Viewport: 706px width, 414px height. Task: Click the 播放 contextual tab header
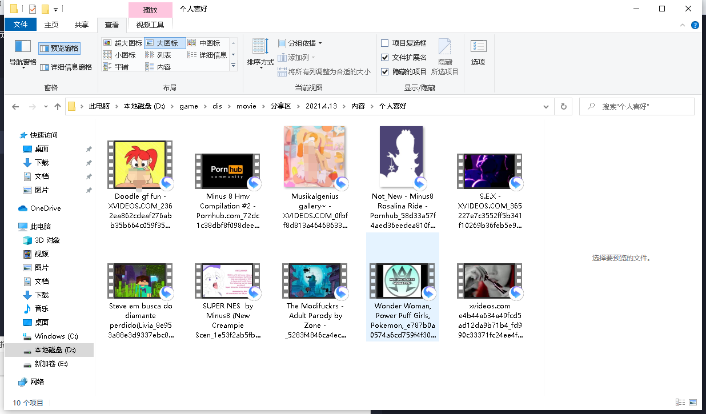tap(150, 10)
